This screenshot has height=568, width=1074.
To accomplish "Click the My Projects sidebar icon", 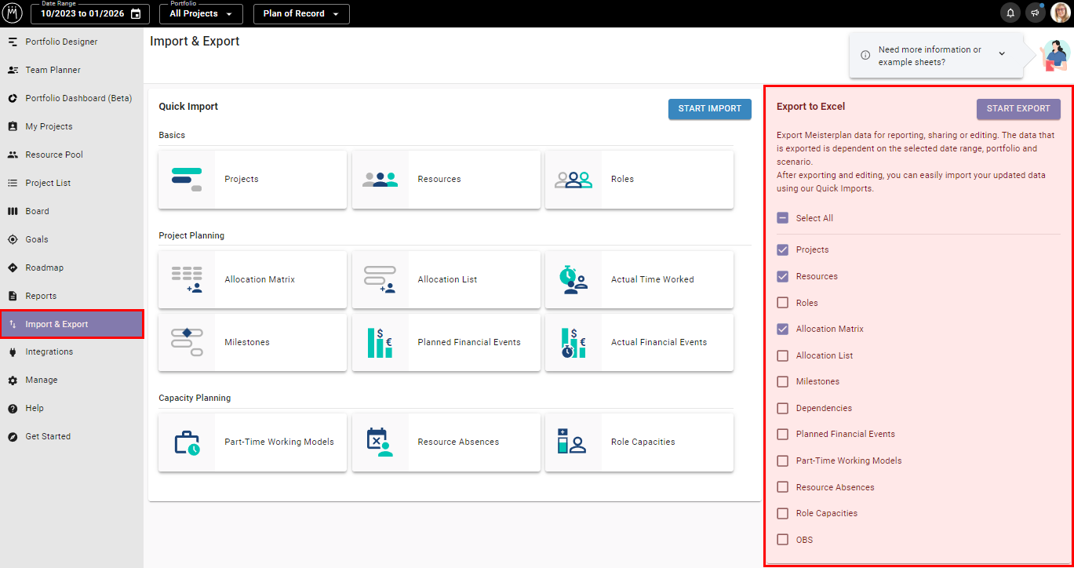I will click(13, 126).
